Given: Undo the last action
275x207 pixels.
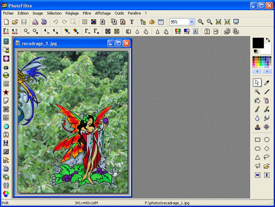Looking at the screenshot, I should (x=56, y=22).
